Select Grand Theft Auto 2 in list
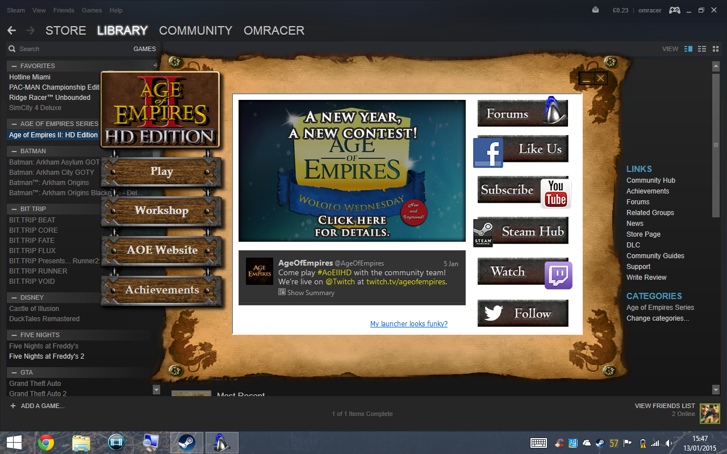 pyautogui.click(x=37, y=394)
